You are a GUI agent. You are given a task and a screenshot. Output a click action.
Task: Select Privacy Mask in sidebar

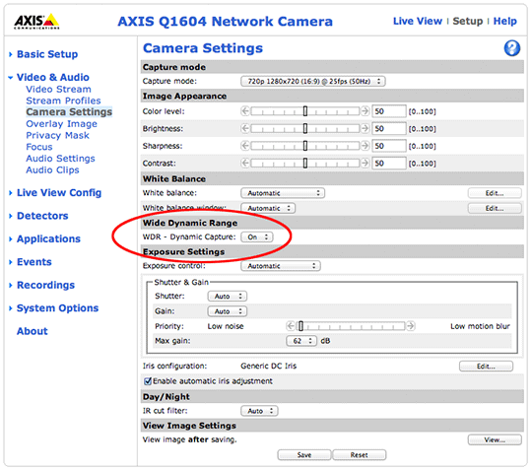(x=58, y=135)
